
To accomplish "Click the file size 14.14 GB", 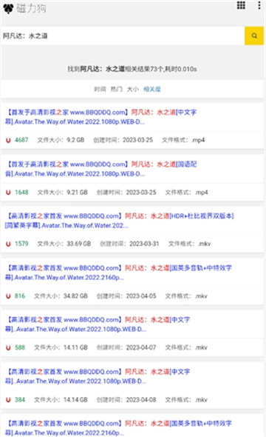I will (x=75, y=399).
